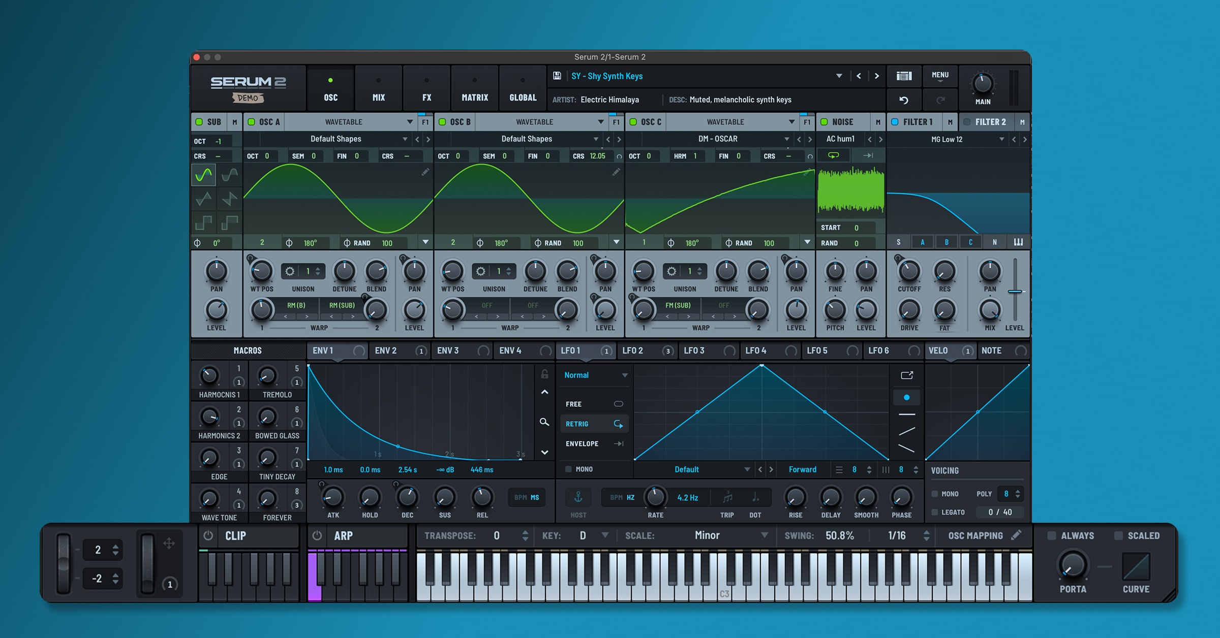
Task: Enable LFO triplet note icon
Action: (727, 497)
